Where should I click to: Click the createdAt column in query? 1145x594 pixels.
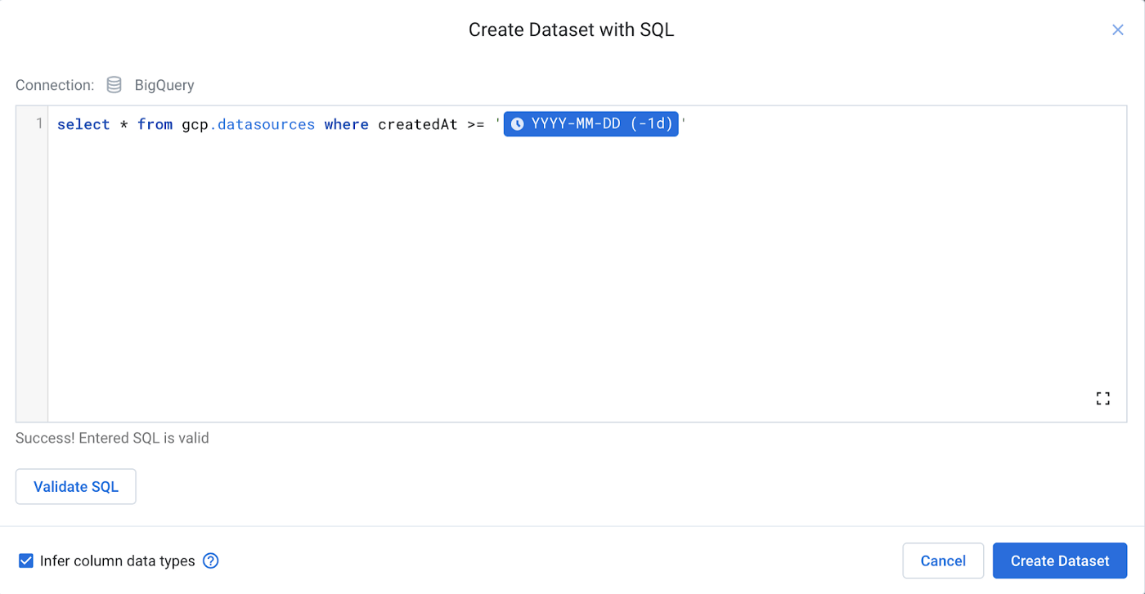point(417,124)
